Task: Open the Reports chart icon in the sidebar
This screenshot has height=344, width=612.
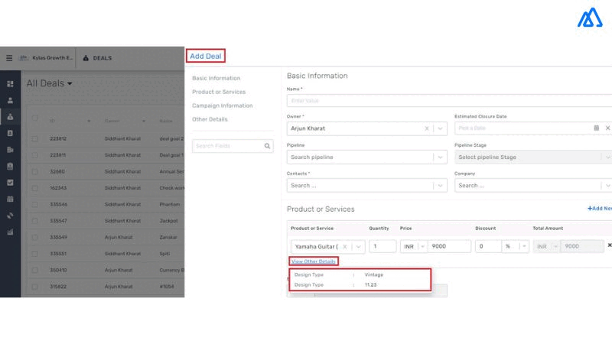Action: click(10, 232)
